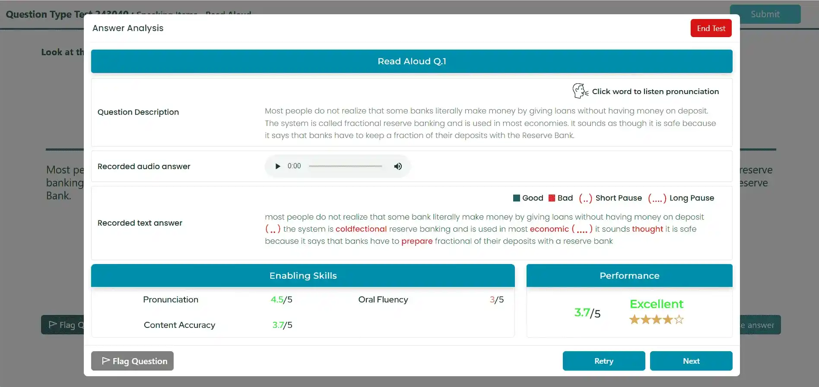Click the red word 'prepare'
This screenshot has height=387, width=819.
(x=416, y=241)
